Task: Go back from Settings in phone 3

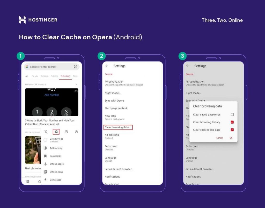Action: pos(188,66)
